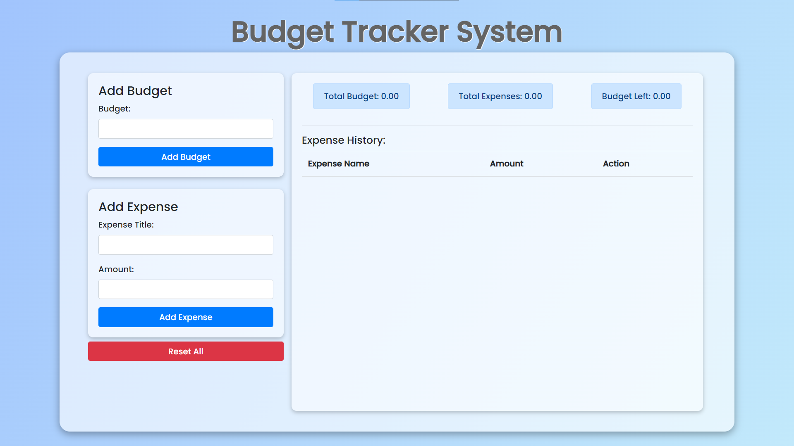The height and width of the screenshot is (446, 794).
Task: Click the Expense History: heading
Action: 344,140
